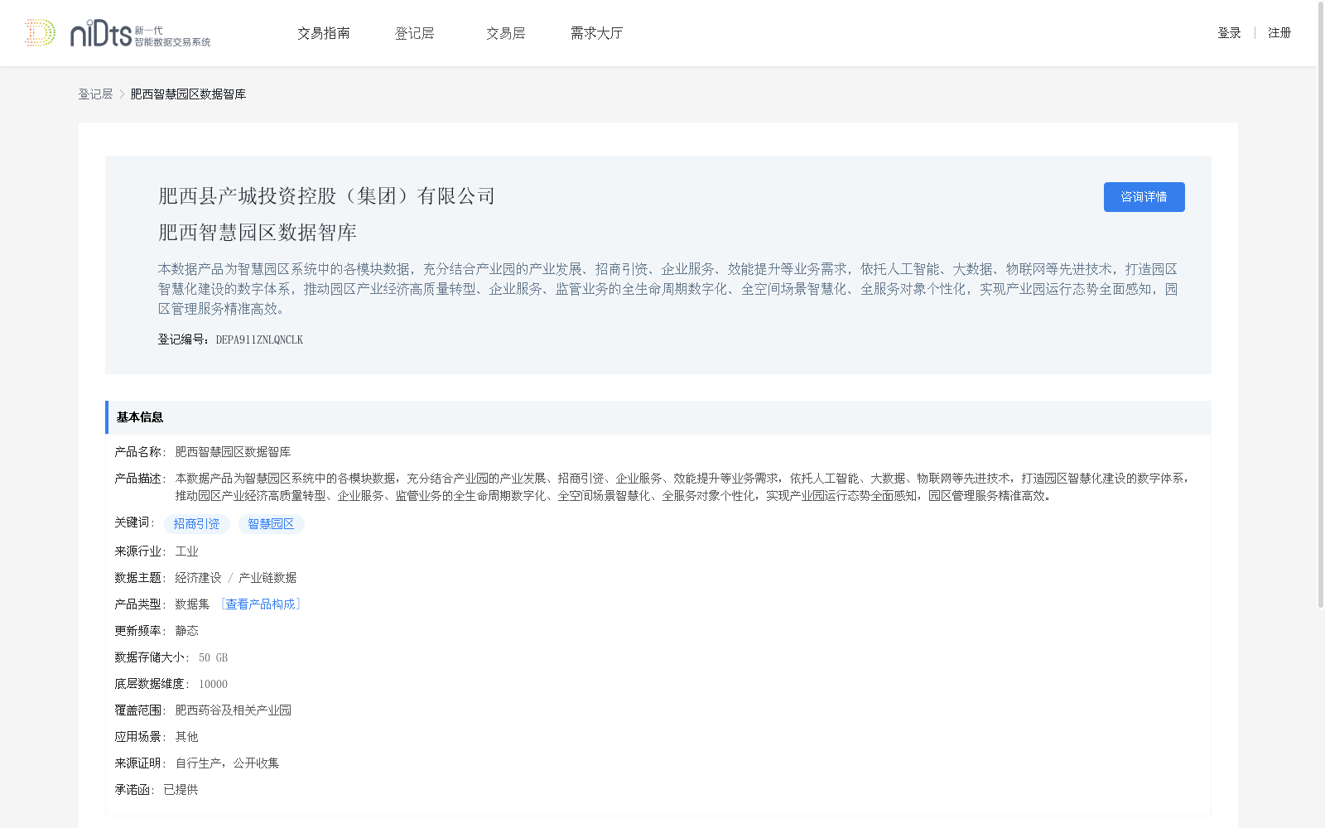Click the page vertical scrollbar
This screenshot has width=1325, height=828.
(1320, 305)
